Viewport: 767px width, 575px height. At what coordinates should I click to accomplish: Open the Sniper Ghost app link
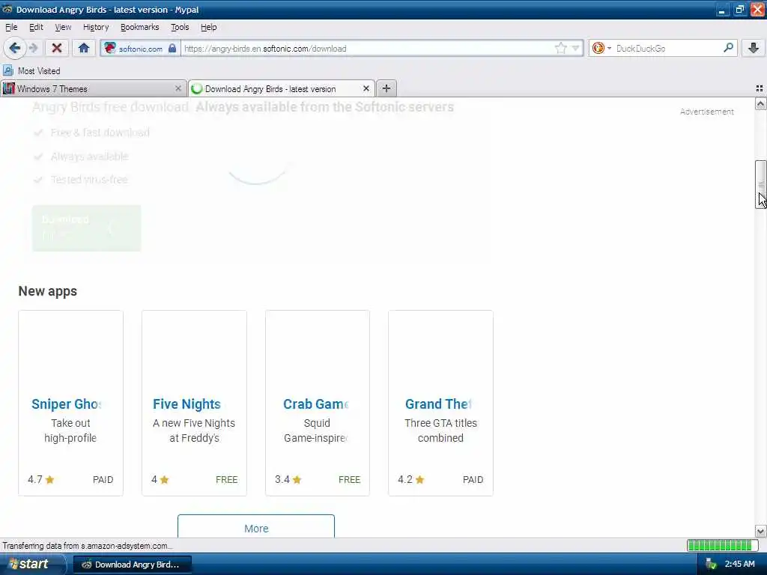[67, 404]
